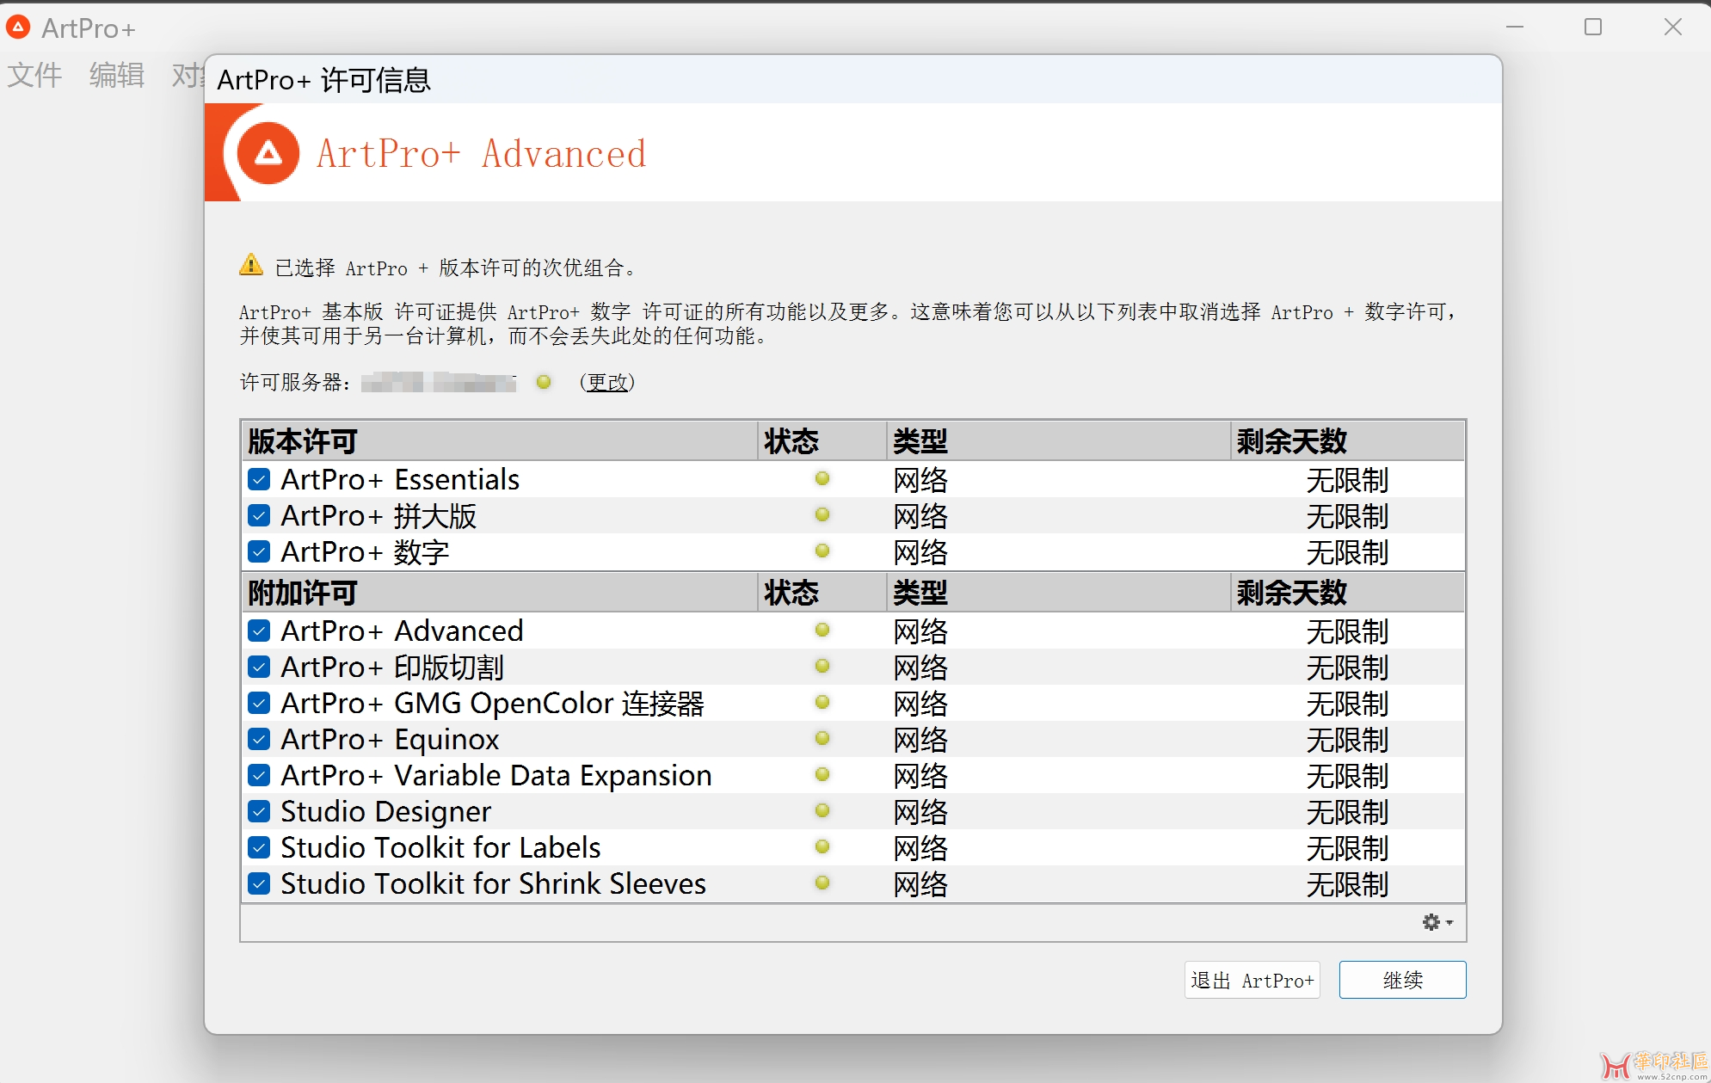
Task: Click the status dot for ArtPro+ 印版切割
Action: [822, 666]
